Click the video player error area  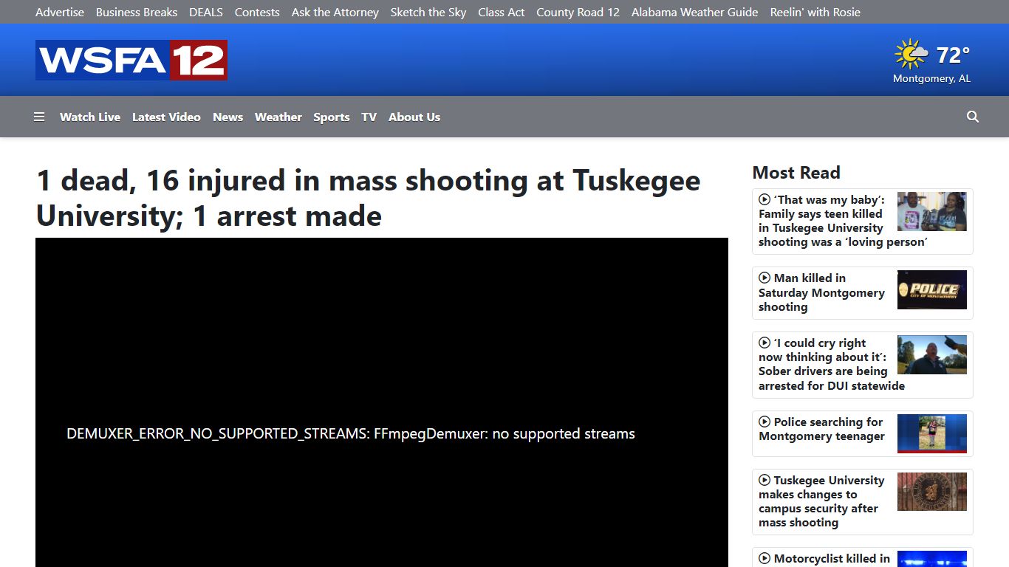(x=382, y=402)
